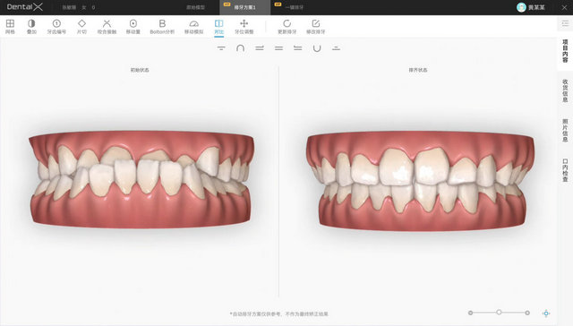Select the lower jaw bottom view icon

[x=337, y=47]
